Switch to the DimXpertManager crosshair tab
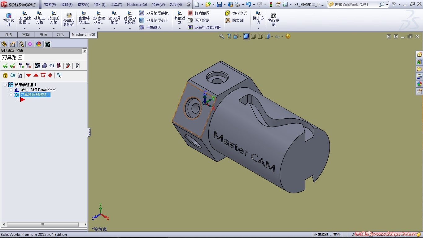This screenshot has height=238, width=423. click(30, 44)
